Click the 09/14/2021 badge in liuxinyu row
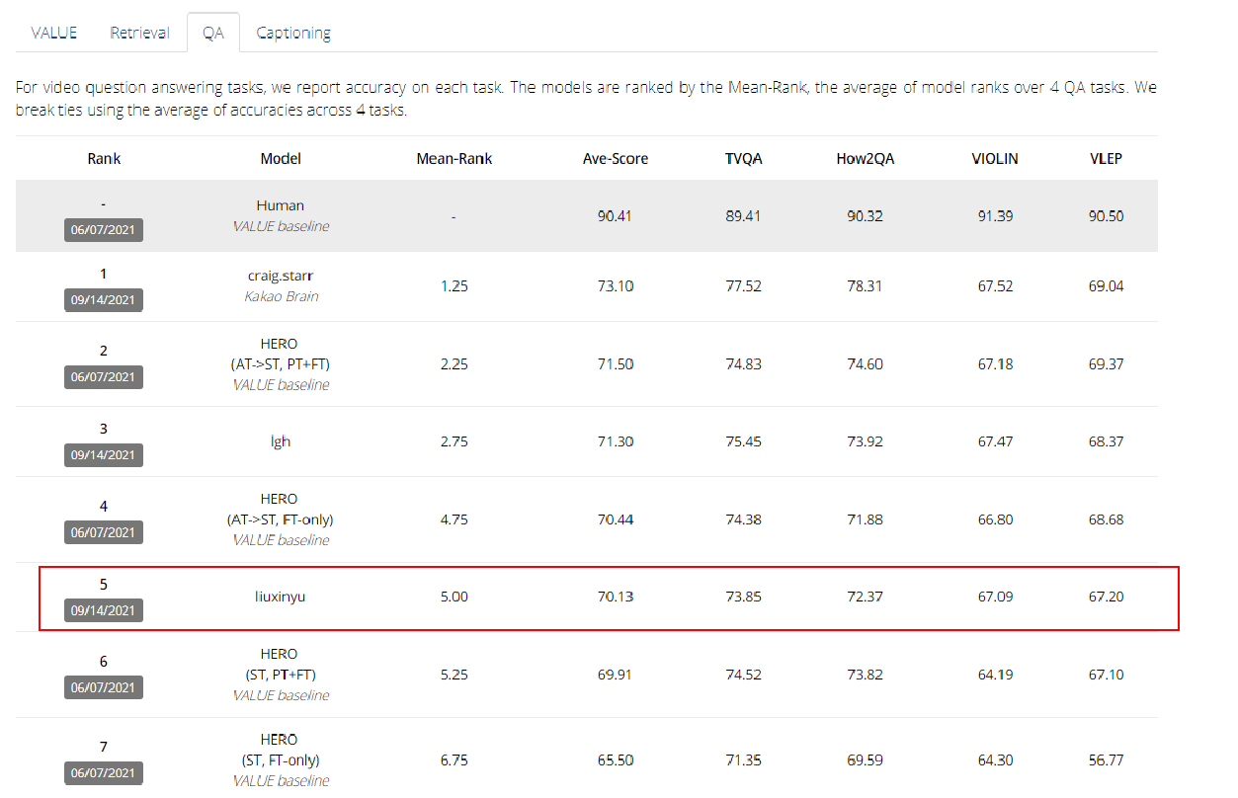The image size is (1238, 798). point(104,610)
